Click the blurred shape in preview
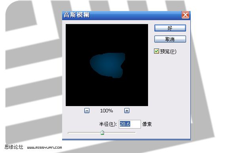Screen dimensions: 247x153 click(x=108, y=65)
